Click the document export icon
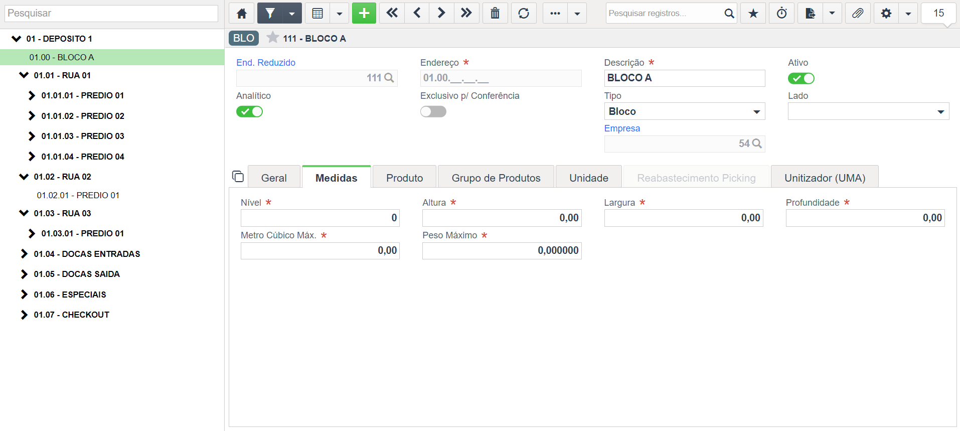 click(x=810, y=13)
